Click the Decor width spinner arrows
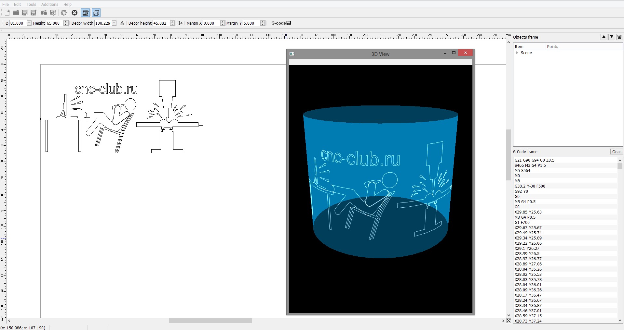Screen dimensions: 624x330 [x=114, y=23]
